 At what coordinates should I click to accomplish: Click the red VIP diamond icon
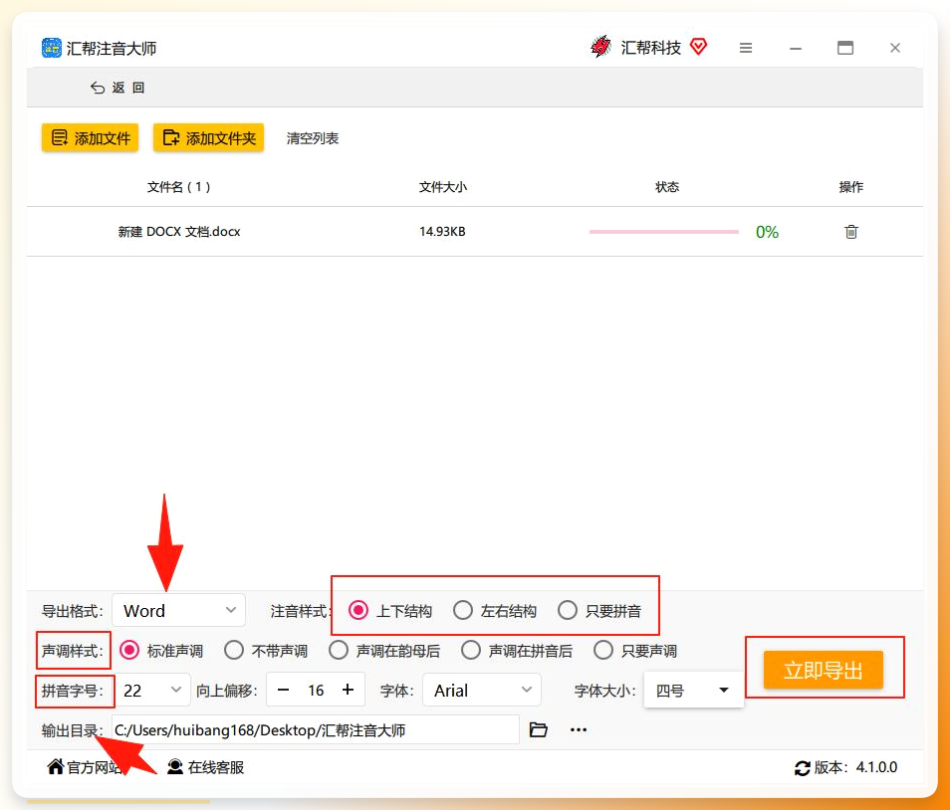699,46
